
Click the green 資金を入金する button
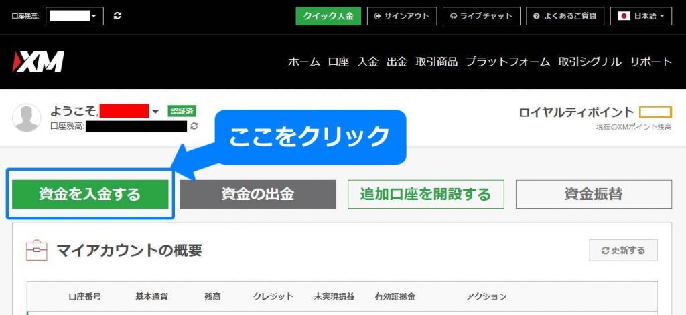(90, 194)
